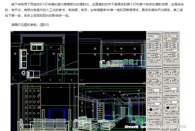Click Multiplier field showing 0.15
195x131 pixels.
tap(157, 51)
